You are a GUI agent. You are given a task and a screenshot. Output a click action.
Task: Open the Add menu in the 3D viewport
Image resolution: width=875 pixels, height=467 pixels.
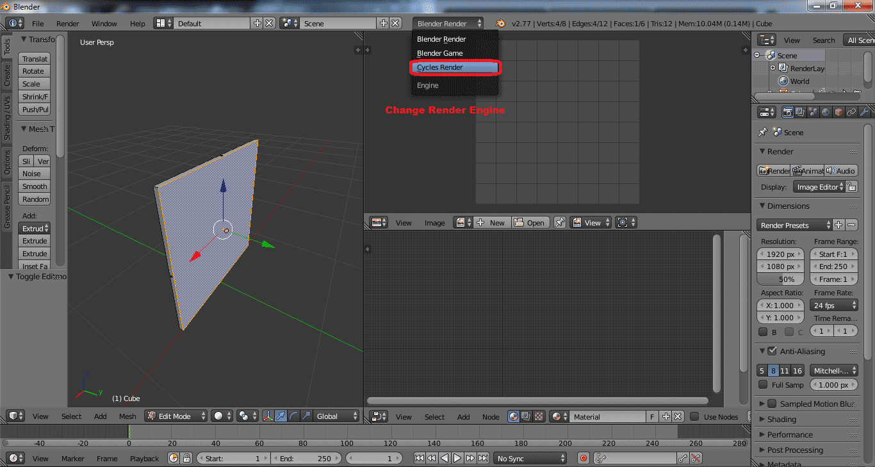[x=100, y=416]
